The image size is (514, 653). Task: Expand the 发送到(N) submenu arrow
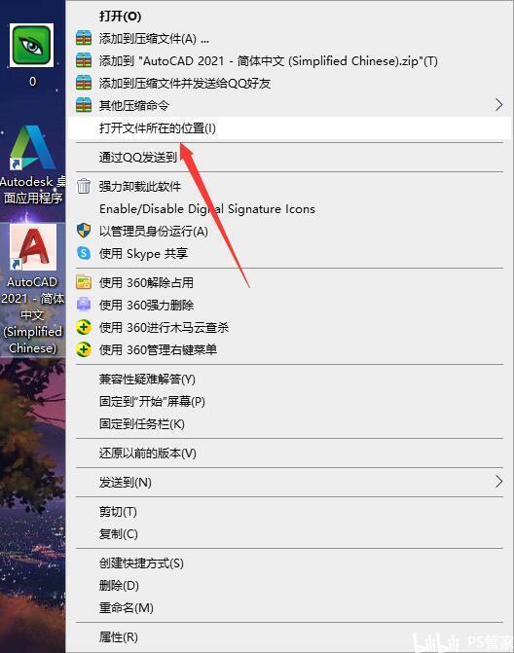498,482
